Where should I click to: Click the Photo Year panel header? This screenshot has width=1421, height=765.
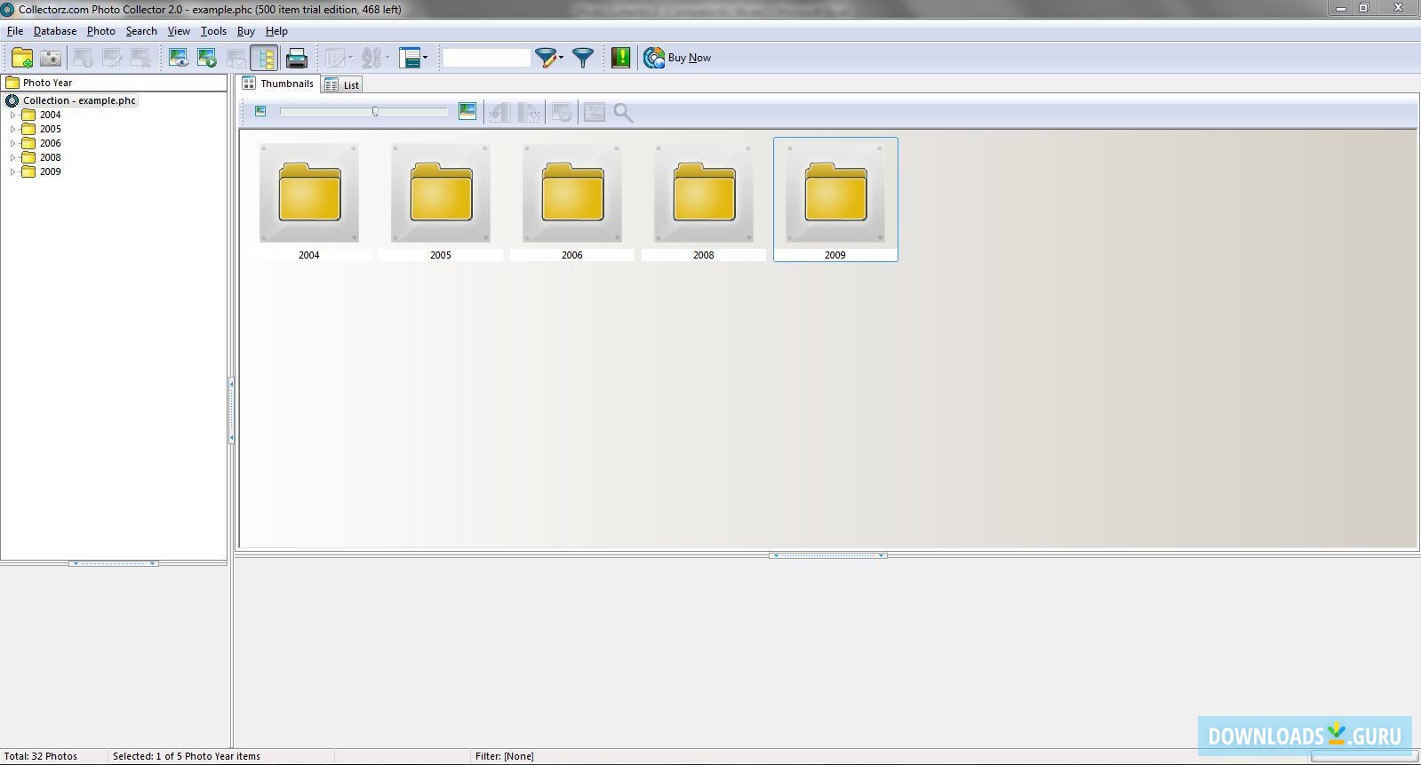[114, 83]
